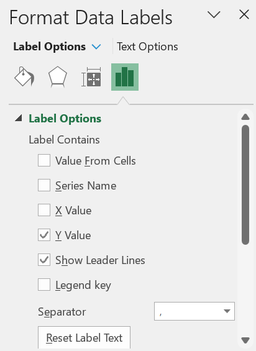256x351 pixels.
Task: Select the Effects pentagon icon
Action: 58,77
